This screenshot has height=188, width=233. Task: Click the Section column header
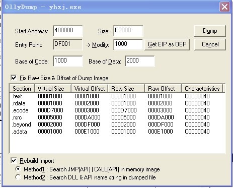coord(22,89)
